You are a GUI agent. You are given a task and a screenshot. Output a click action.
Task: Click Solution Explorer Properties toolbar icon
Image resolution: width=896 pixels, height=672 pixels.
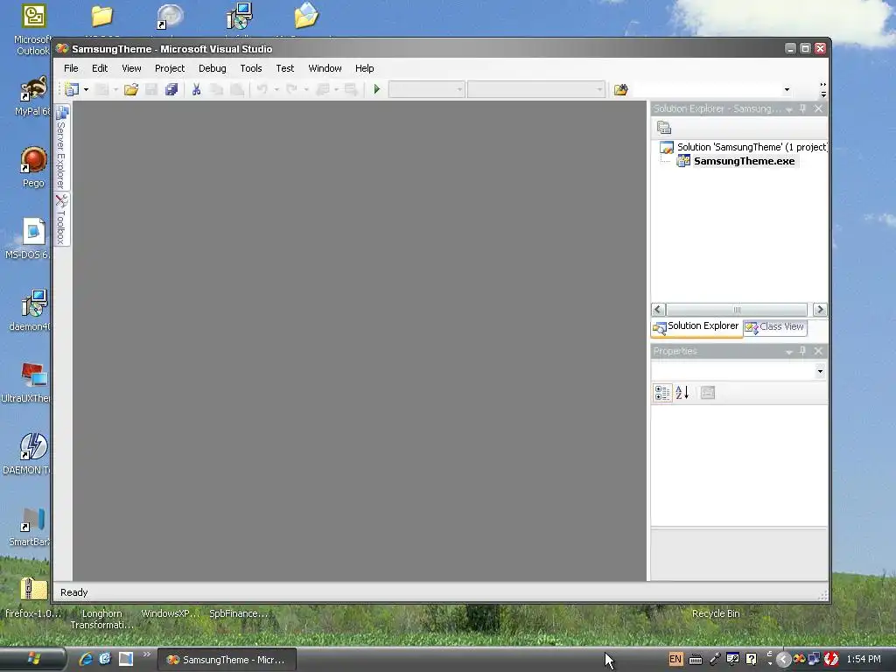click(x=663, y=128)
